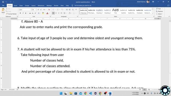171x96 pixels.
Task: Expand the Styles gallery with More arrow
Action: [153, 14]
